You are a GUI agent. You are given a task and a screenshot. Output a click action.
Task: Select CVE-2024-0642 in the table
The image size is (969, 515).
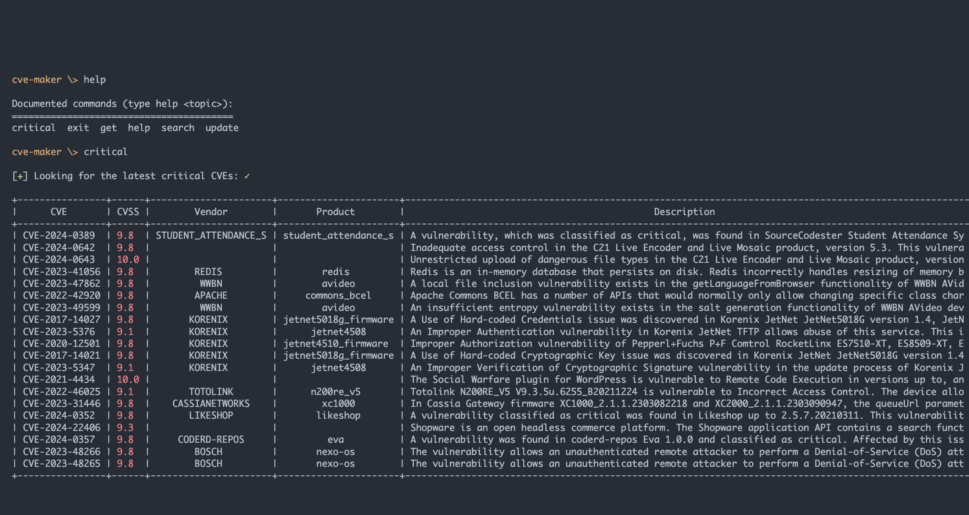59,248
